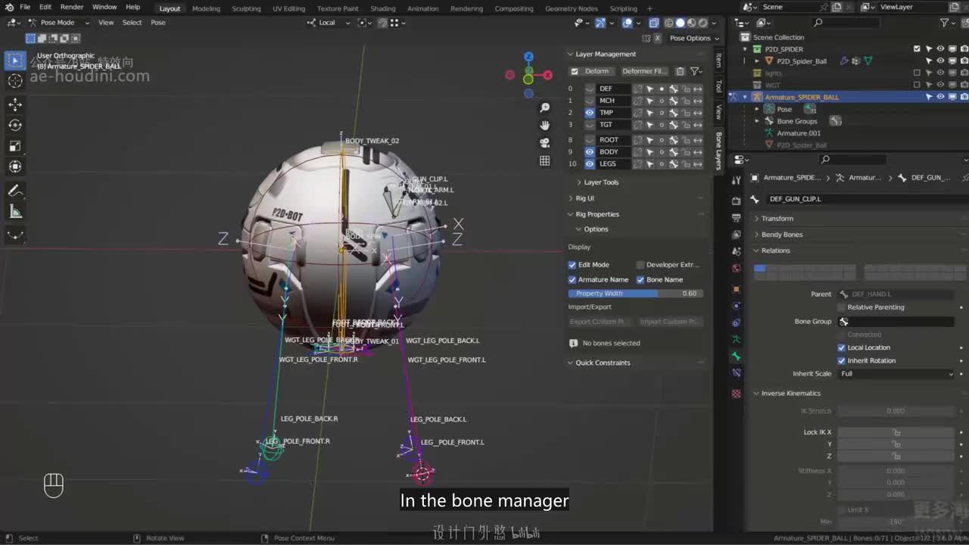This screenshot has height=545, width=969.
Task: Adjust the Property Width slider
Action: click(636, 294)
